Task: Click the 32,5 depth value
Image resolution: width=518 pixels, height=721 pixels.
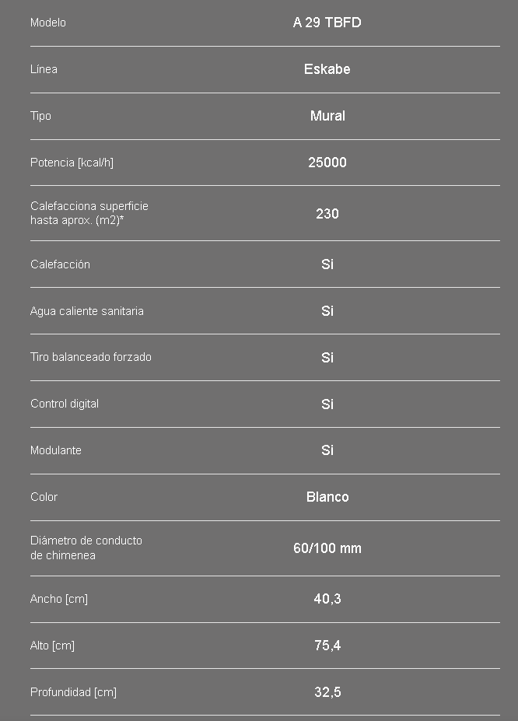Action: pos(327,692)
